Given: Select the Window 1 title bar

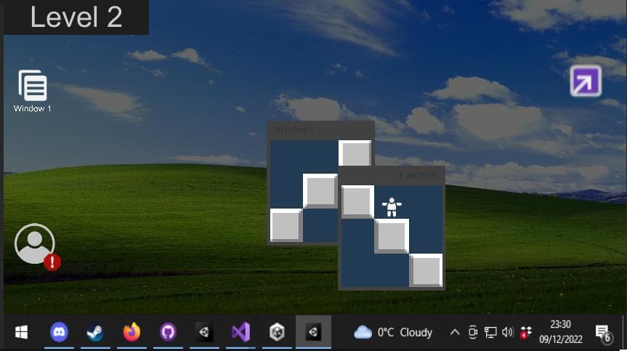Looking at the screenshot, I should 320,130.
